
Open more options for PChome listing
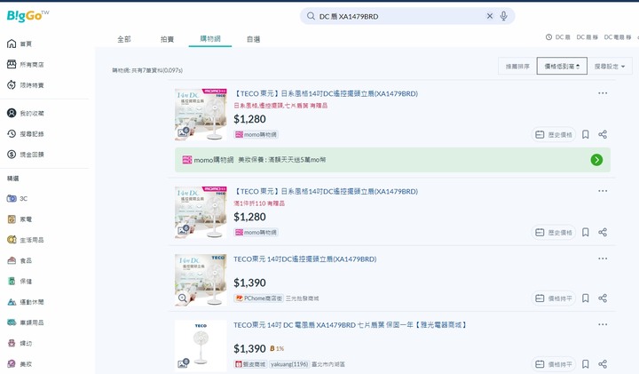(x=603, y=259)
